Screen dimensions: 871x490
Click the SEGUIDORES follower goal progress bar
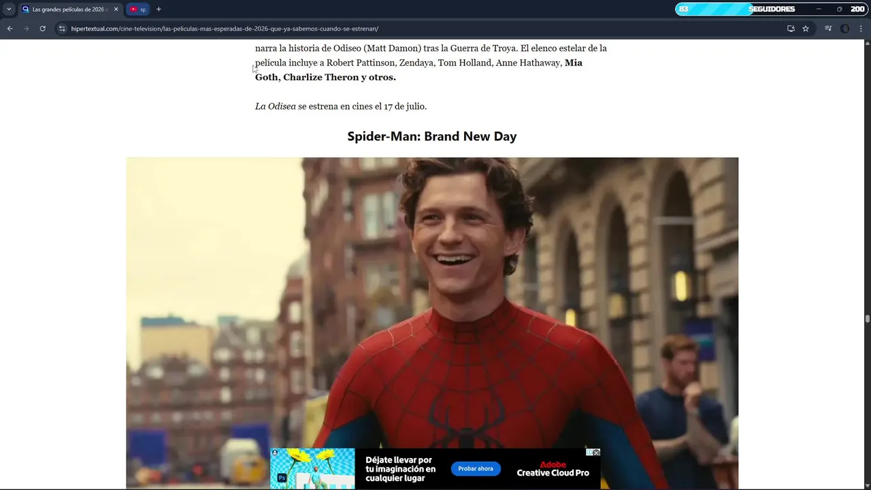[771, 9]
